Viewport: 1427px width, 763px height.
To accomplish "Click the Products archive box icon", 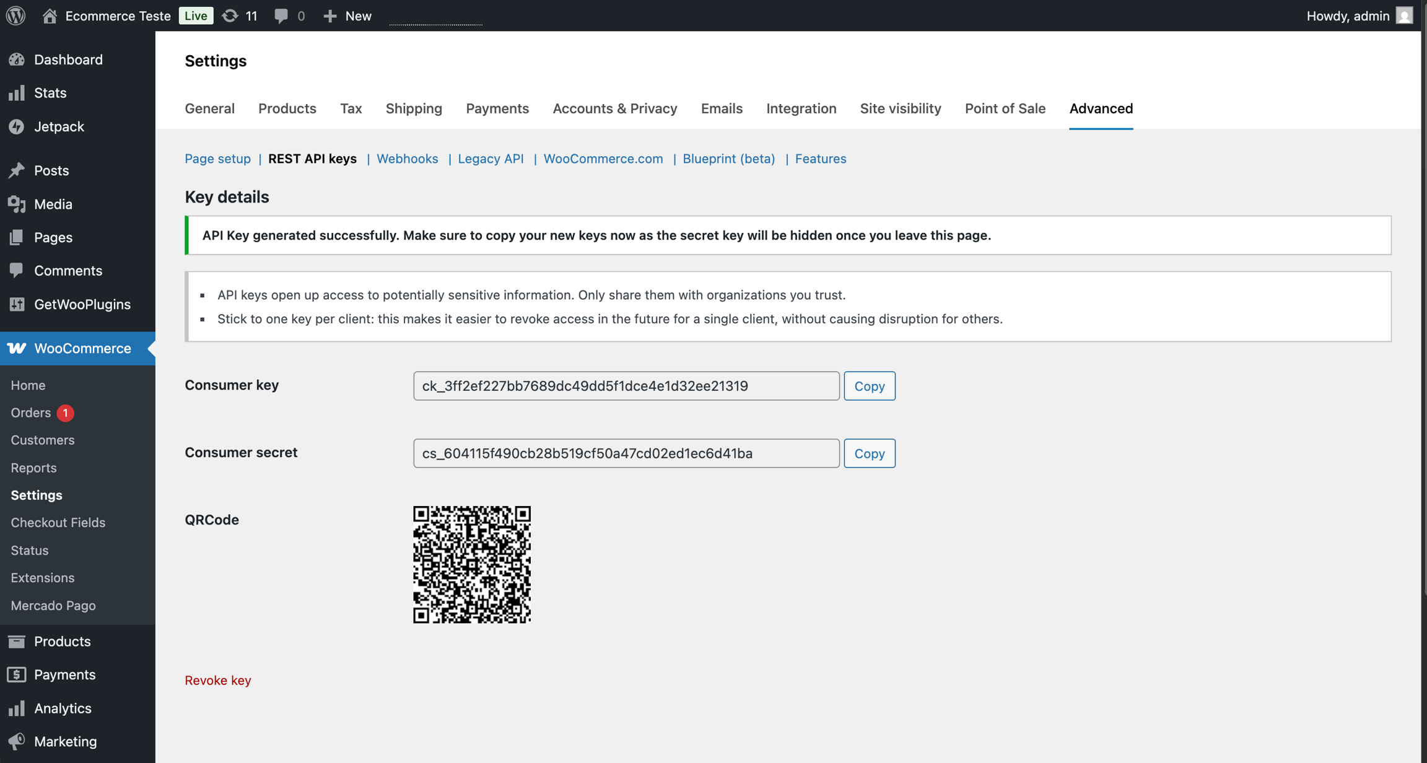I will tap(17, 641).
